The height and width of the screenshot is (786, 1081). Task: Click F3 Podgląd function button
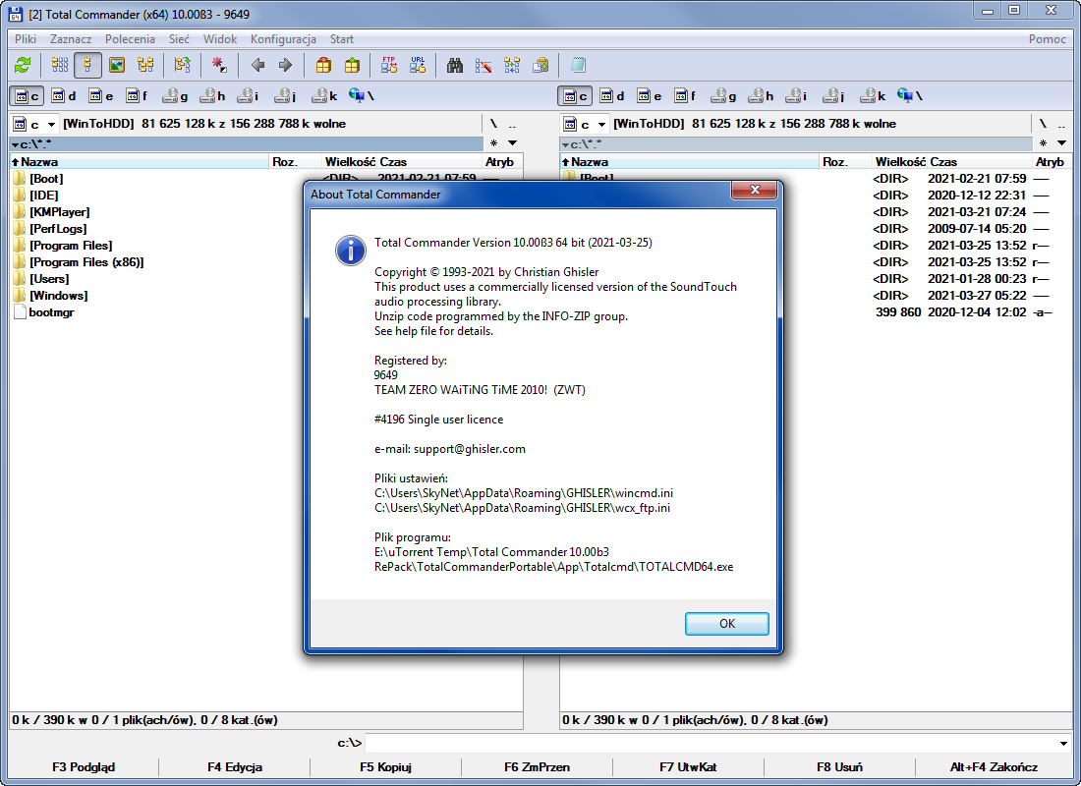pos(84,766)
